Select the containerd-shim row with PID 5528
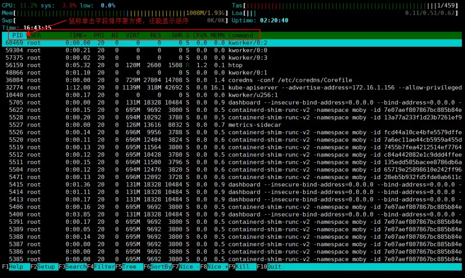465x278 pixels. pyautogui.click(x=232, y=117)
